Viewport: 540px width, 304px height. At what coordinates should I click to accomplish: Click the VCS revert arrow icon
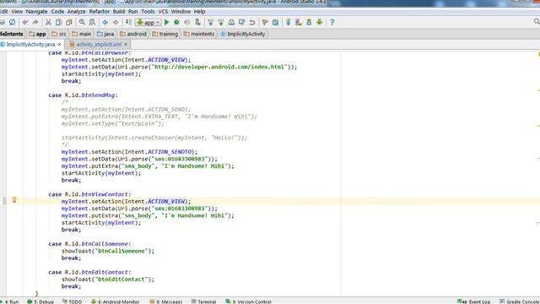pos(252,23)
